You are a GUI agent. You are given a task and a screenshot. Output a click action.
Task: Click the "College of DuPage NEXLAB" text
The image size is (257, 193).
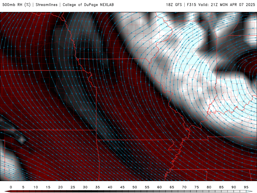88,5
